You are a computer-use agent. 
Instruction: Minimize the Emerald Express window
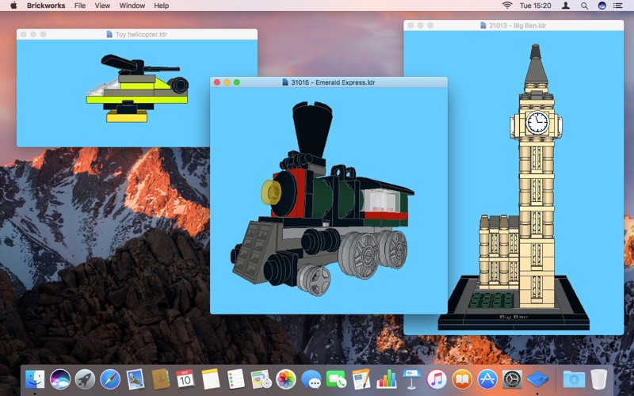227,82
